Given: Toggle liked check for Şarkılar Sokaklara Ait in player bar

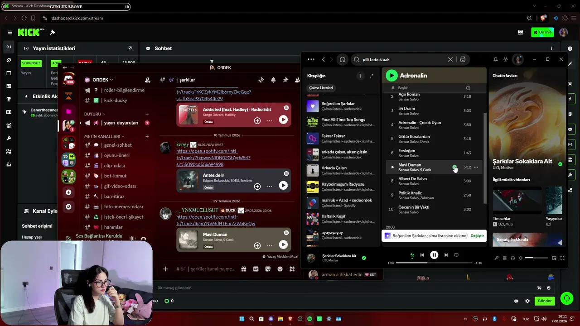Looking at the screenshot, I should (x=364, y=258).
